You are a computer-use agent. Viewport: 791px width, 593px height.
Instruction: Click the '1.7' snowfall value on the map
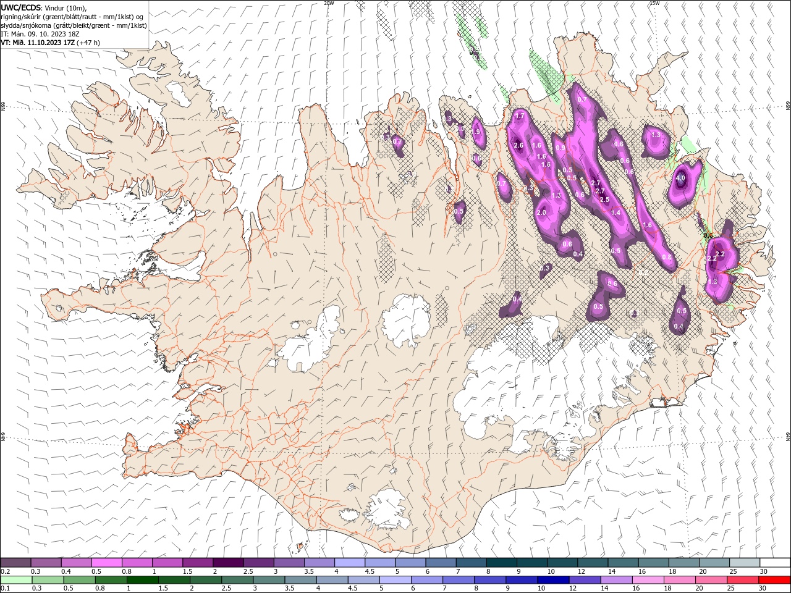point(520,116)
